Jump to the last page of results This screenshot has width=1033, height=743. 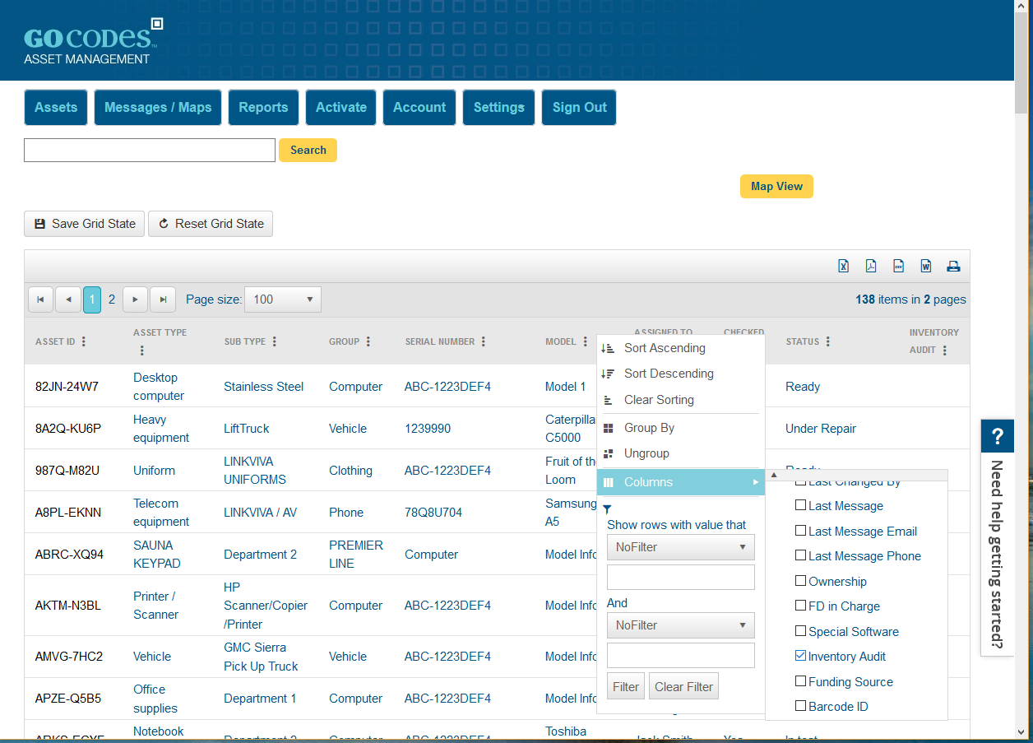(163, 300)
